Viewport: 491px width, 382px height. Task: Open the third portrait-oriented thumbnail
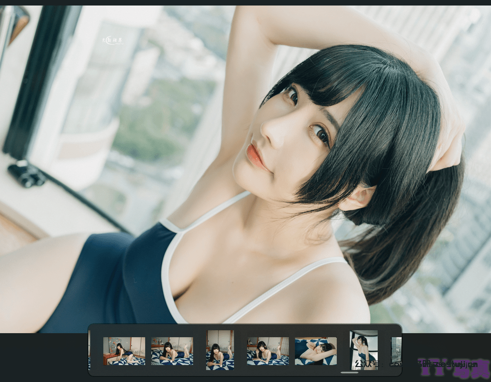[x=220, y=350]
